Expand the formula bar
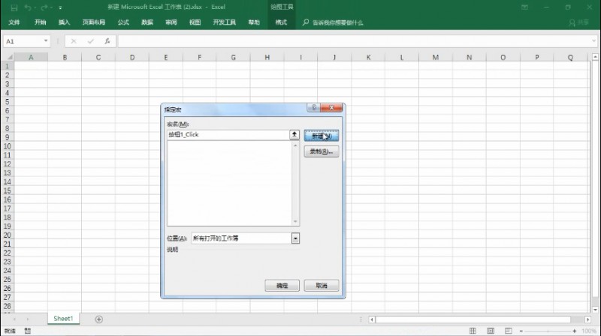This screenshot has height=336, width=601. point(593,41)
